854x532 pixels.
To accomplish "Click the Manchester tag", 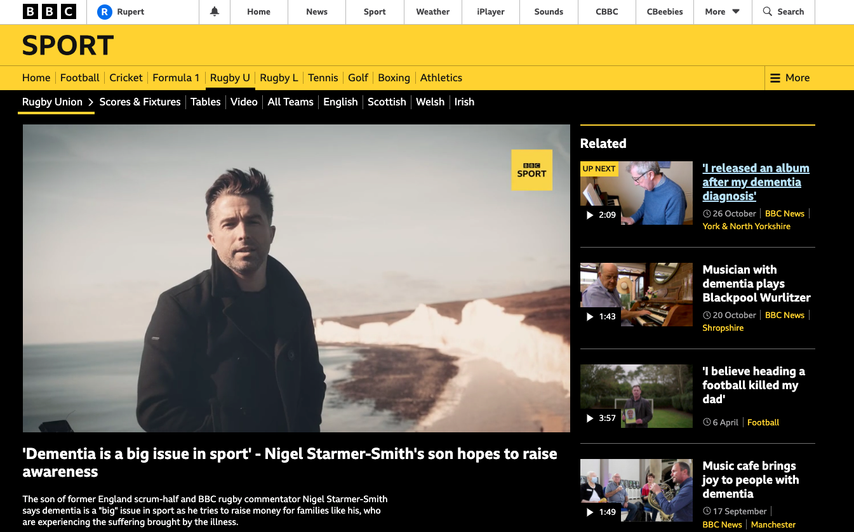I will click(773, 525).
